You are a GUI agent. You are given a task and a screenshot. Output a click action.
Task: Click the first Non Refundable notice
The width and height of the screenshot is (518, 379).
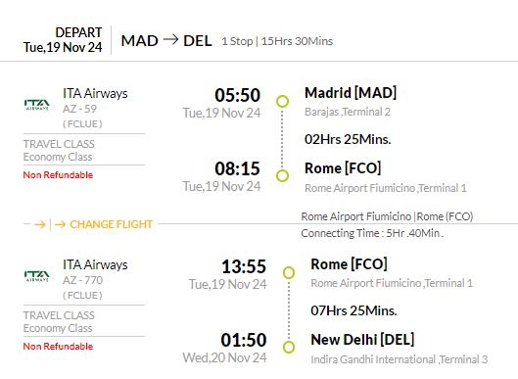click(58, 174)
